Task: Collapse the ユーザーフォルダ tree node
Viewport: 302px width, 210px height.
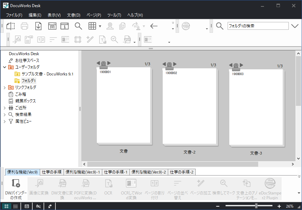Action: [5, 67]
